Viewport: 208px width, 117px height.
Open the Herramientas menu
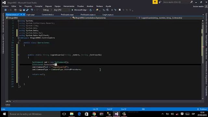pos(69,6)
